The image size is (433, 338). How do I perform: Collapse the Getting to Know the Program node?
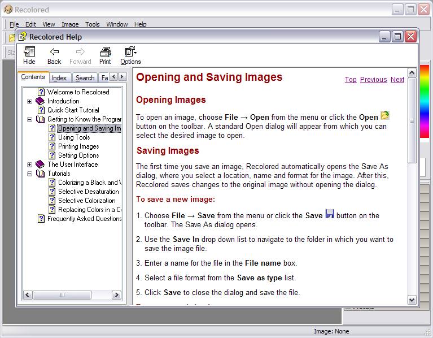click(x=29, y=119)
